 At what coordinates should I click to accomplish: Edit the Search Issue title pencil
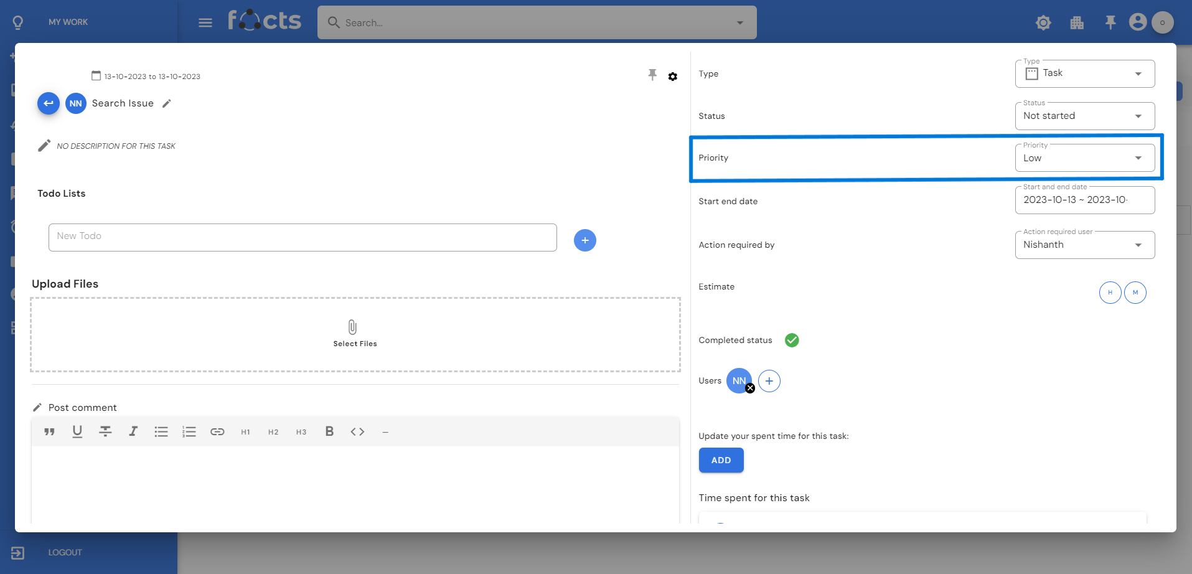coord(167,103)
